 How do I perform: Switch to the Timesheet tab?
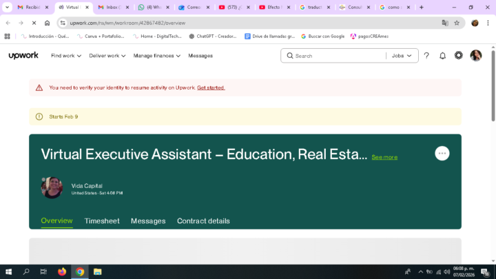click(102, 221)
